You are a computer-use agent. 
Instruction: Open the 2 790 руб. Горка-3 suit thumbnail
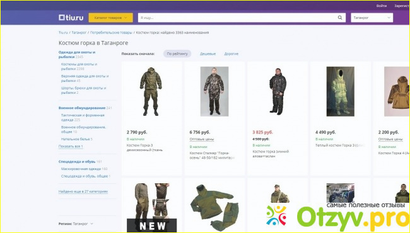click(151, 91)
